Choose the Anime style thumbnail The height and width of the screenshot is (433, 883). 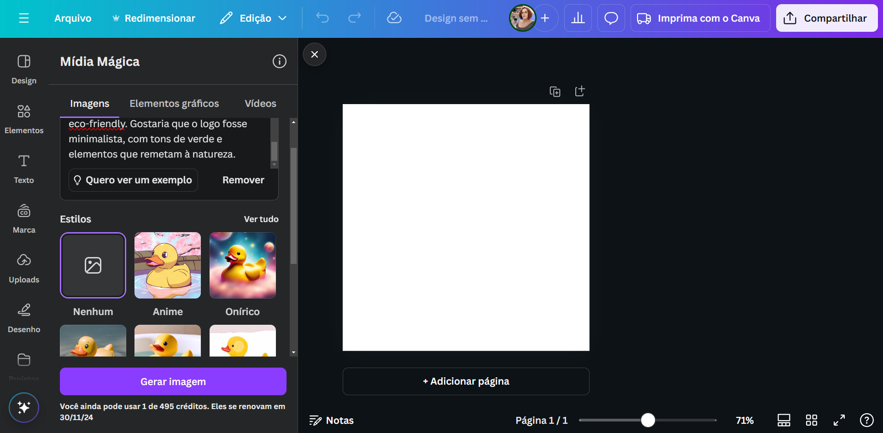click(x=168, y=265)
